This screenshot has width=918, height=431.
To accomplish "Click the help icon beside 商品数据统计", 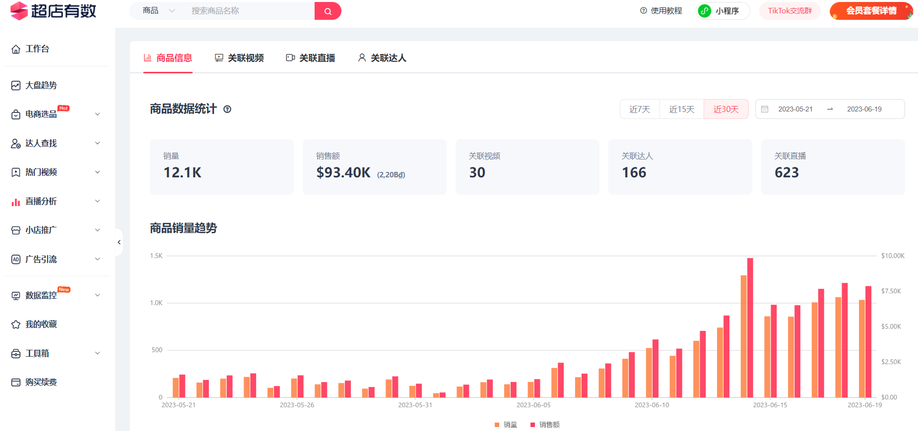I will (227, 109).
